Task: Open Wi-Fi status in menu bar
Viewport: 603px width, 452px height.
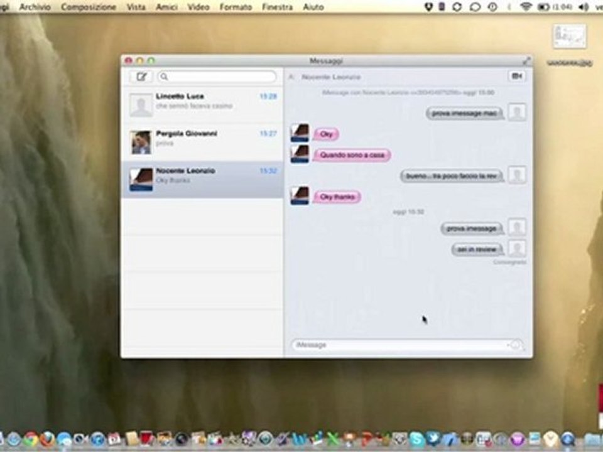Action: [x=525, y=7]
